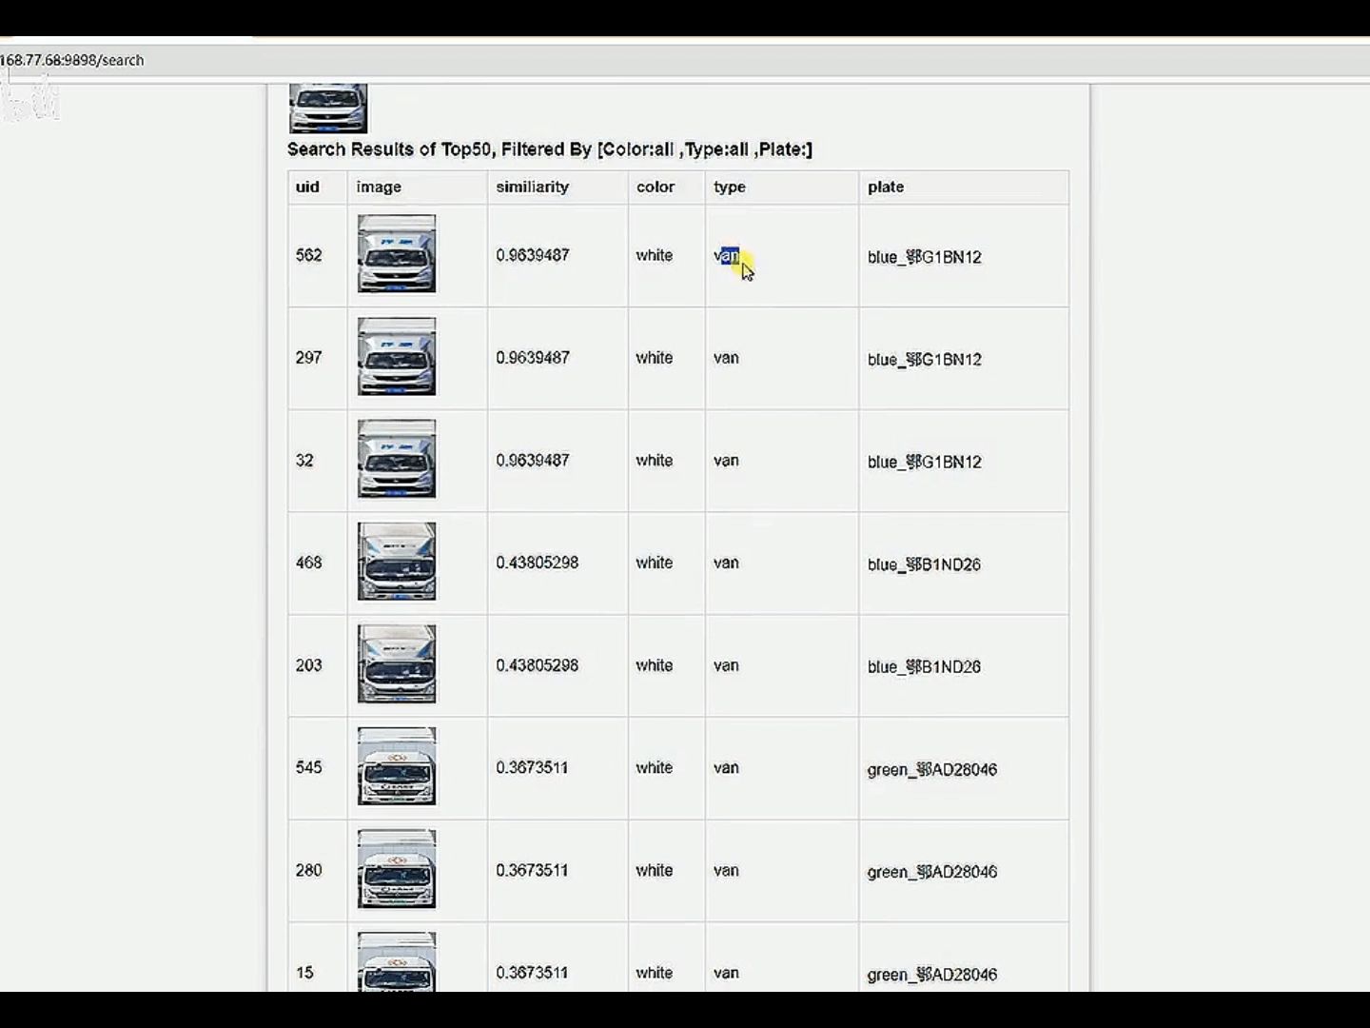The height and width of the screenshot is (1028, 1370).
Task: Click 'van' type in row 545
Action: 726,767
